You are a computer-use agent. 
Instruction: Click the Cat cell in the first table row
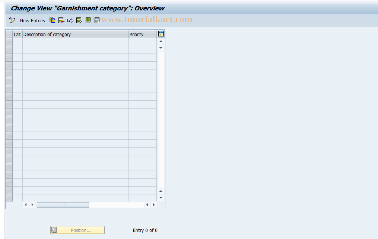click(x=18, y=42)
